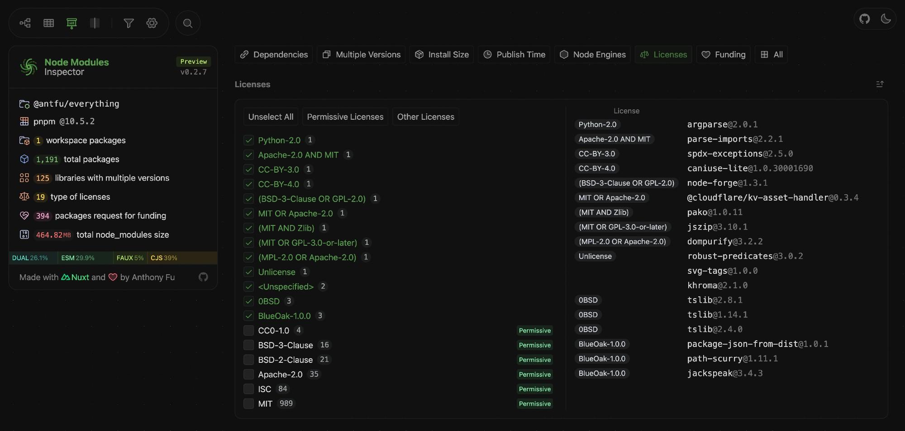
Task: Open the Nuxt link in footer
Action: coord(75,277)
